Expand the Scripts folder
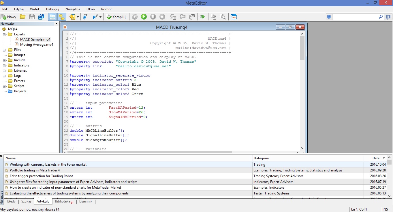The height and width of the screenshot is (212, 393). (4, 86)
